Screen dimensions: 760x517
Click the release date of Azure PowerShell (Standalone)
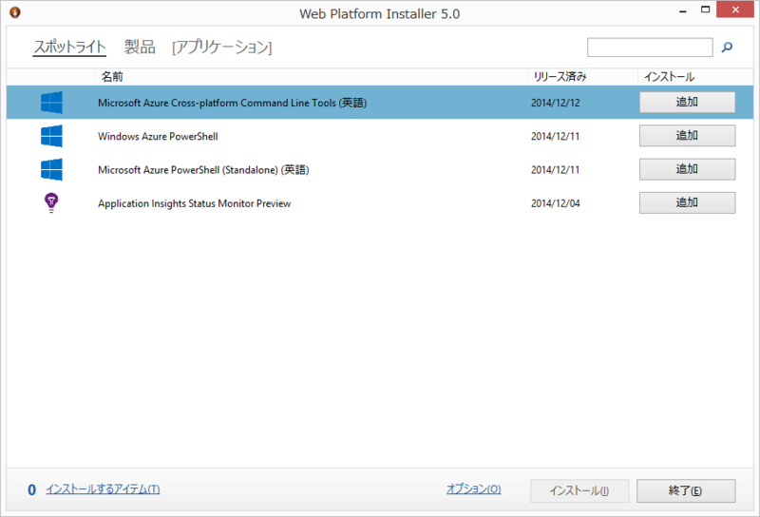tap(556, 170)
